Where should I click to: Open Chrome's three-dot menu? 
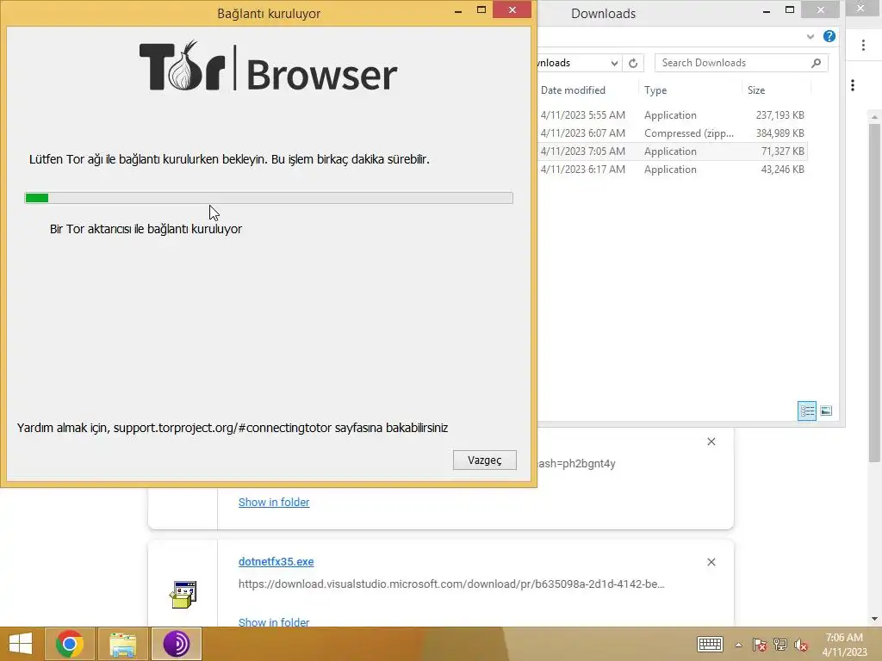[x=863, y=46]
